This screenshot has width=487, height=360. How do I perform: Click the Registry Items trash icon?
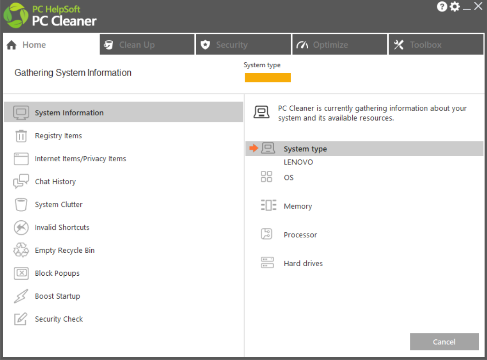coord(21,136)
